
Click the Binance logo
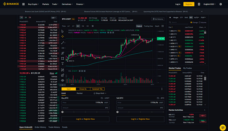tap(11, 4)
